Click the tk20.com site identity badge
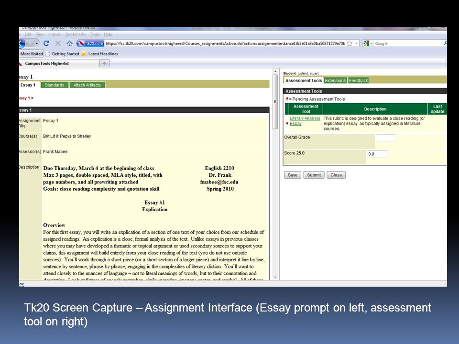The width and height of the screenshot is (459, 344). point(91,43)
